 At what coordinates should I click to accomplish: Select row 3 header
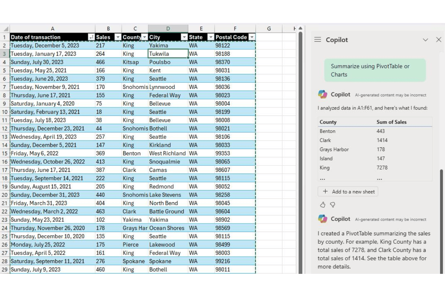coord(5,54)
